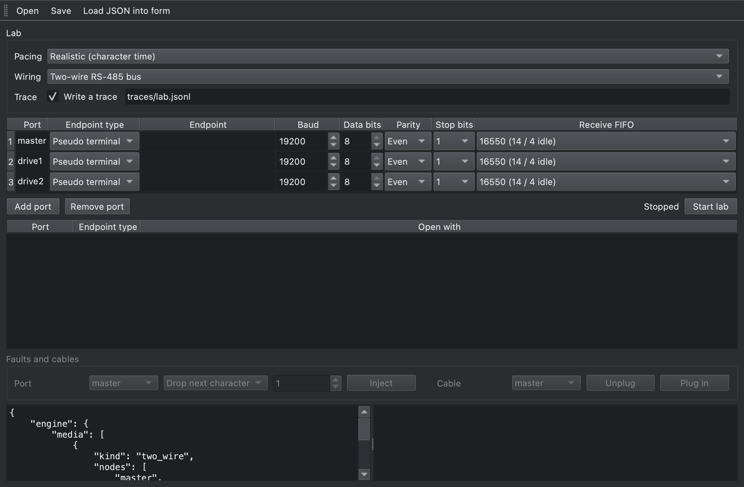
Task: Click the JSON pane splitter handle
Action: (372, 444)
